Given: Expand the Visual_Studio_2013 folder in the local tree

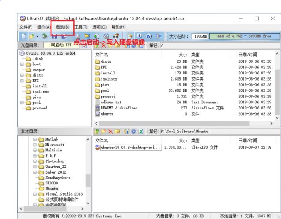Looking at the screenshot, I should pos(35,194).
